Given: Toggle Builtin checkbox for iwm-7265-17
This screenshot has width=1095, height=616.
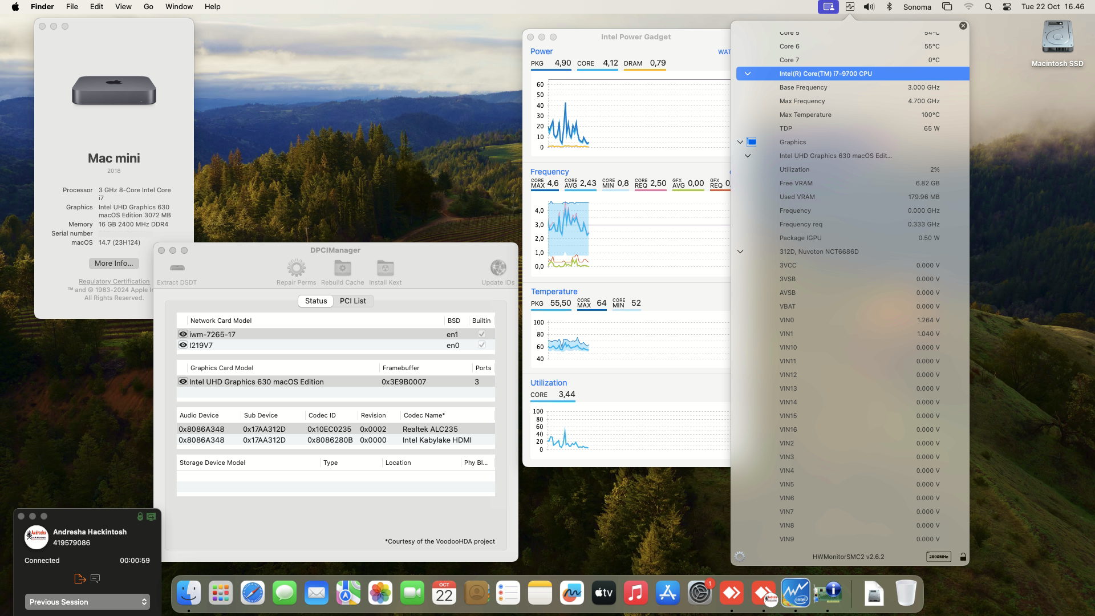Looking at the screenshot, I should click(481, 334).
